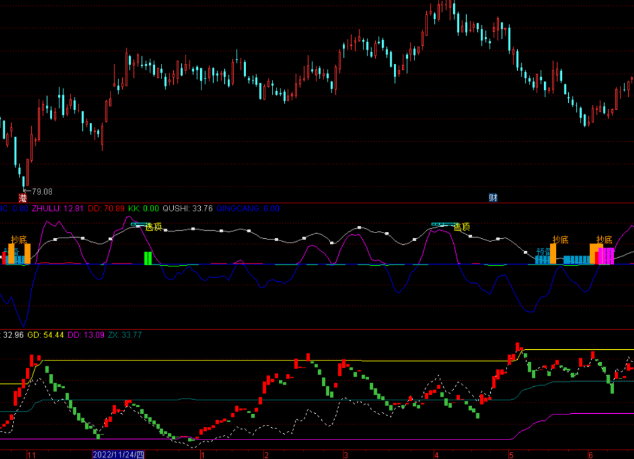Viewport: 634px width, 459px height.
Task: Click month marker 11 on the date axis
Action: (x=32, y=455)
